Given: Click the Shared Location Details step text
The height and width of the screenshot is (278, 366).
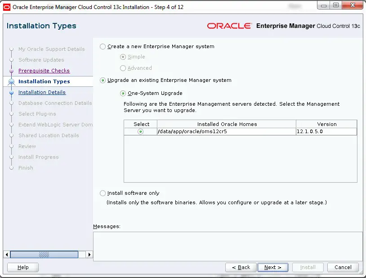Looking at the screenshot, I should pyautogui.click(x=49, y=135).
